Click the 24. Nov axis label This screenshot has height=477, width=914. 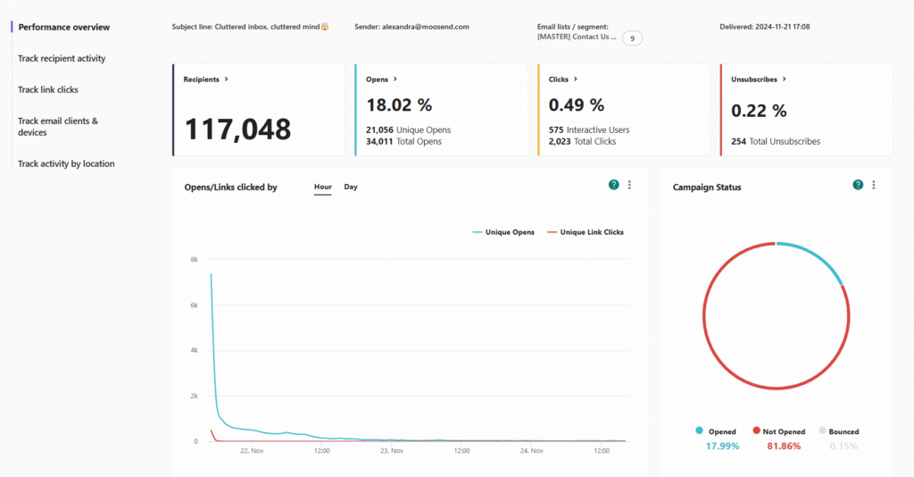click(532, 451)
